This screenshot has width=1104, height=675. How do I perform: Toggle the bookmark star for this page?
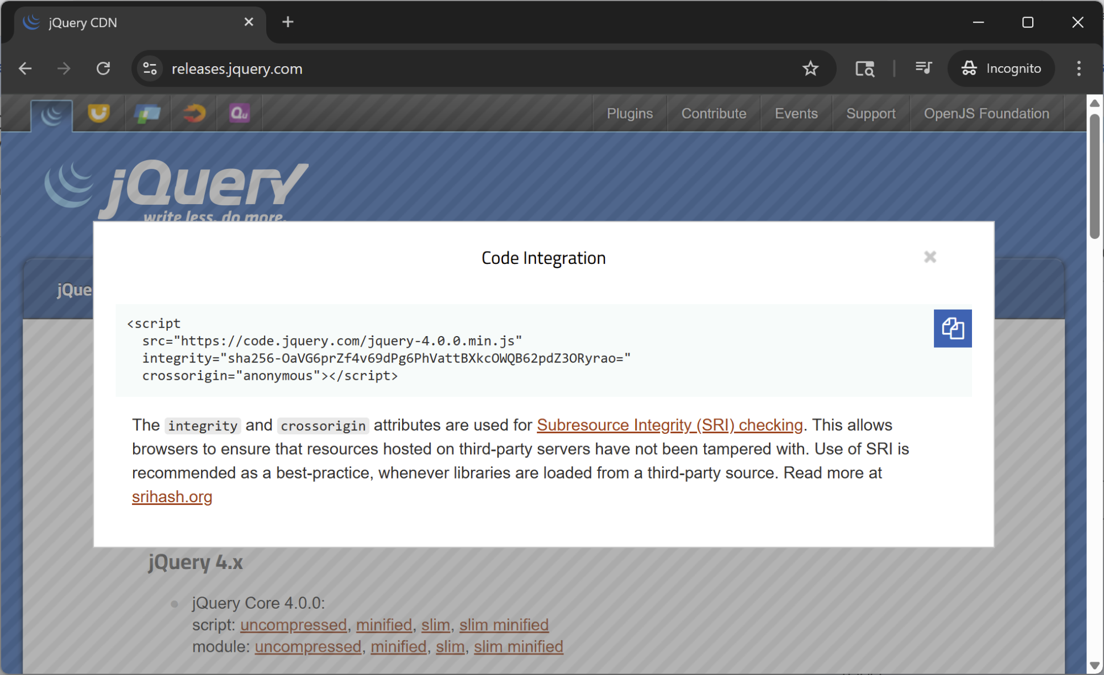coord(810,68)
